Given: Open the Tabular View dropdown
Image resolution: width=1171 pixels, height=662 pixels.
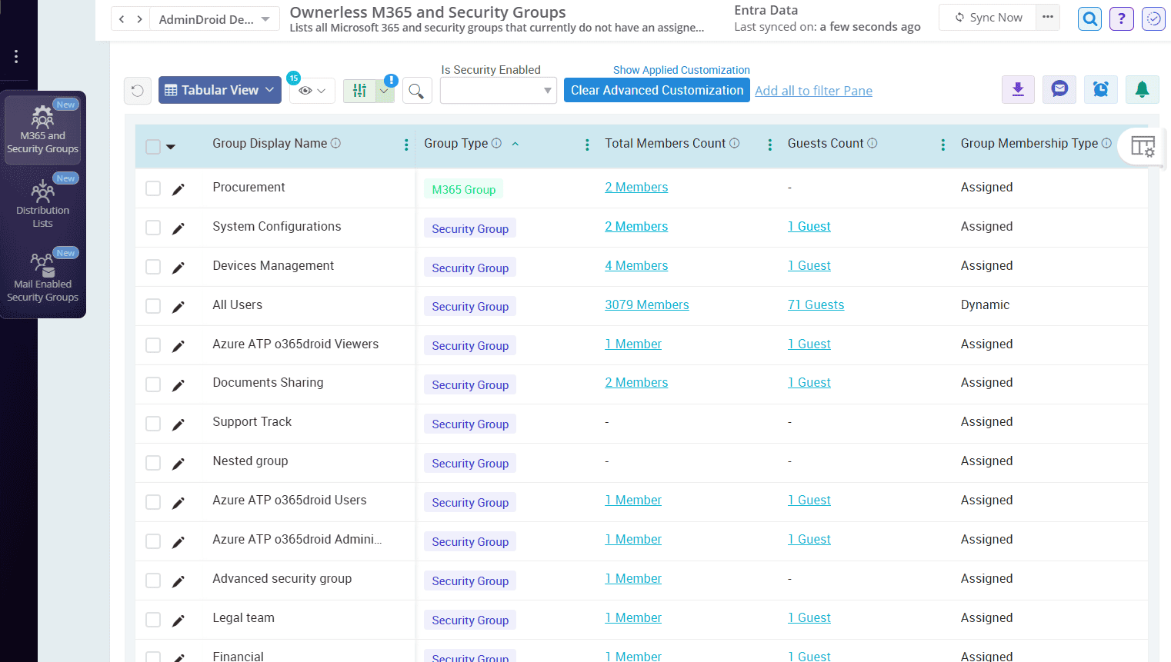Looking at the screenshot, I should pyautogui.click(x=219, y=89).
